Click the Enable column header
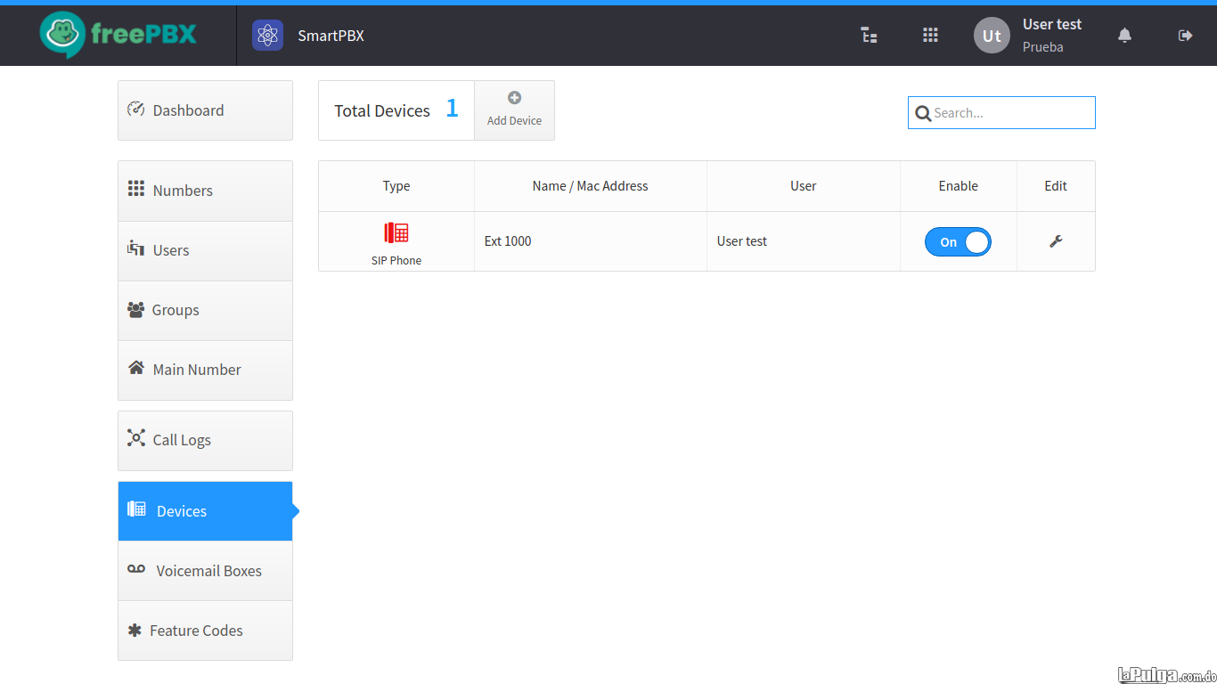Screen dimensions: 1217x684 tap(959, 186)
